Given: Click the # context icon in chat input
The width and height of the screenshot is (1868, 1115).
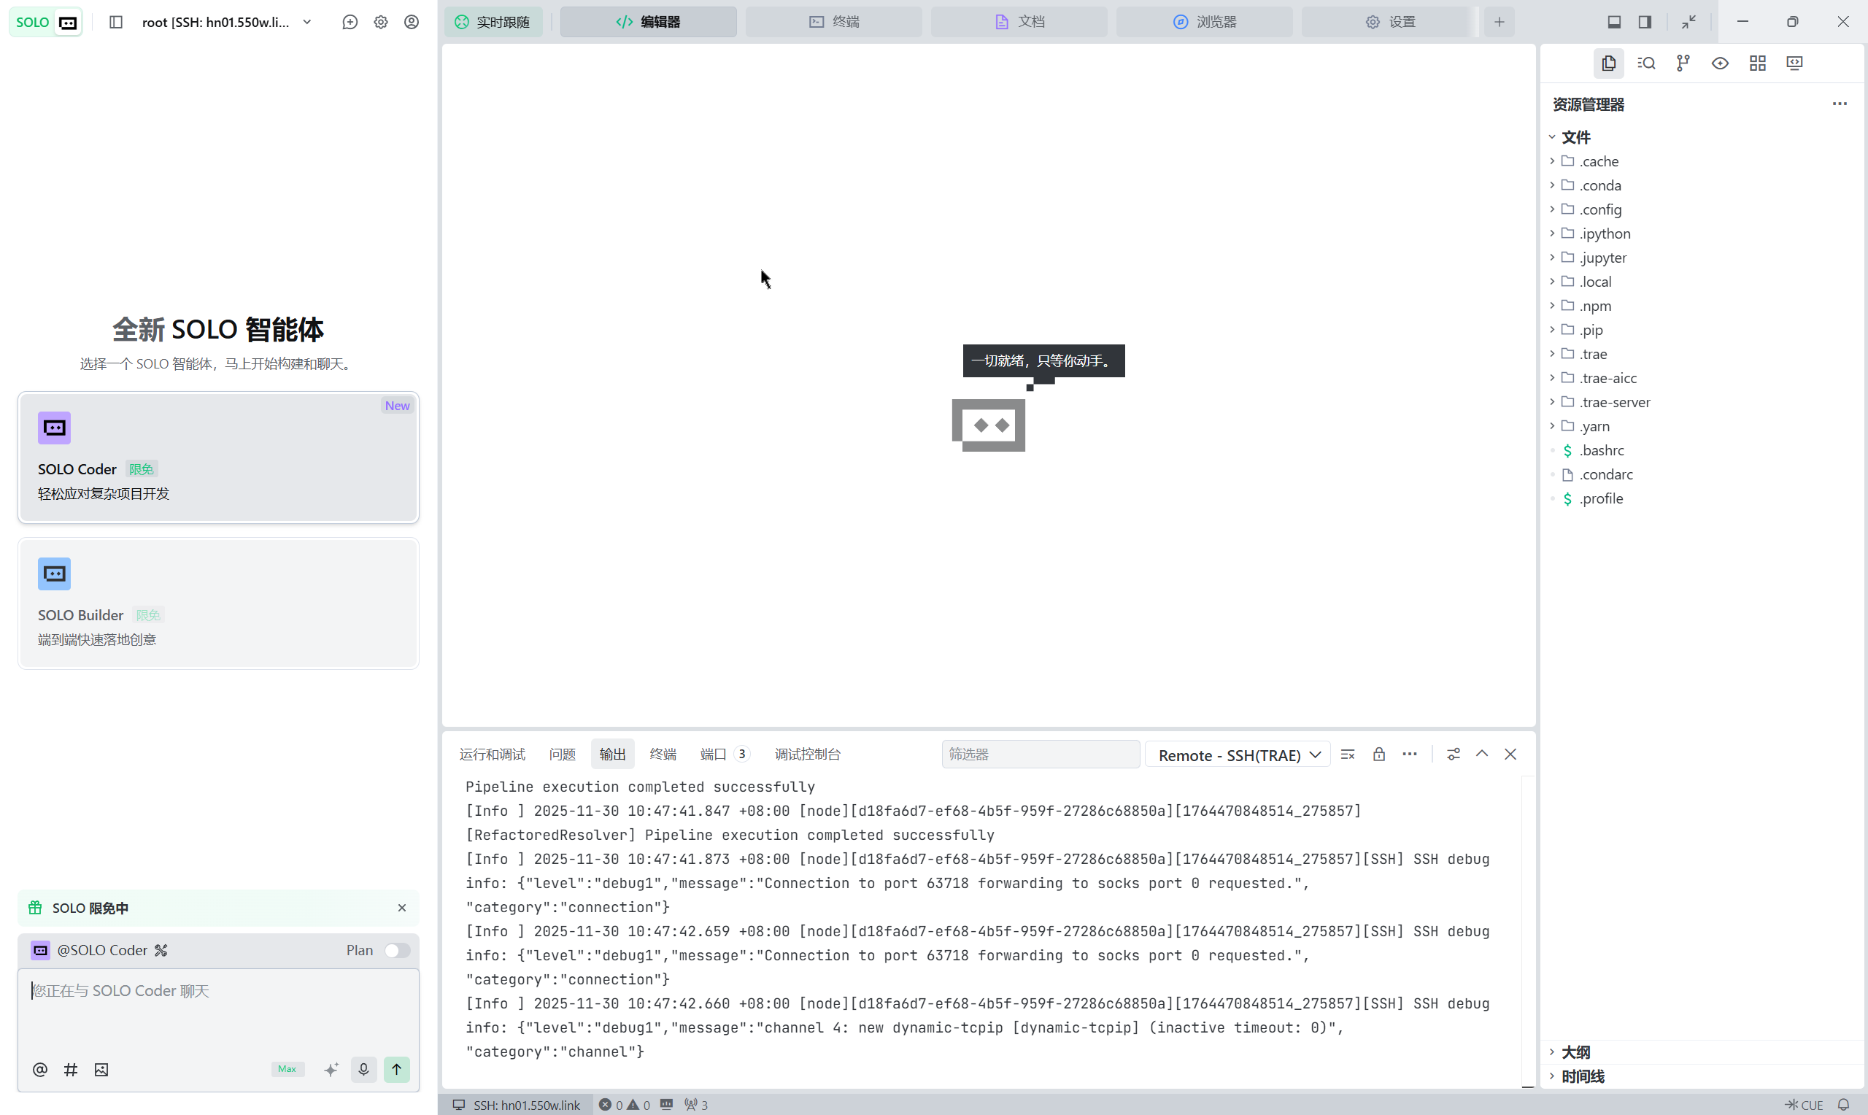Looking at the screenshot, I should [x=71, y=1069].
